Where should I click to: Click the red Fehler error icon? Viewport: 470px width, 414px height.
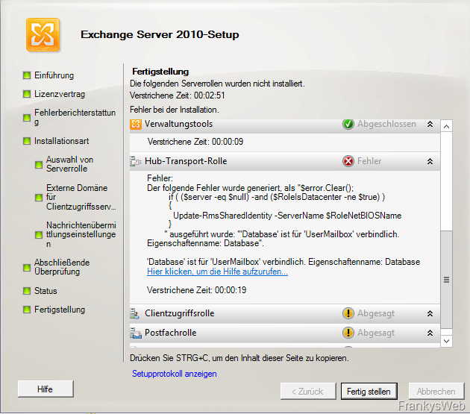(348, 161)
